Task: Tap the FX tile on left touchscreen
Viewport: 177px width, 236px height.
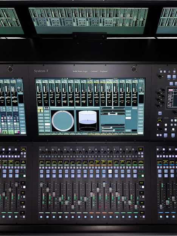Action: point(5,133)
